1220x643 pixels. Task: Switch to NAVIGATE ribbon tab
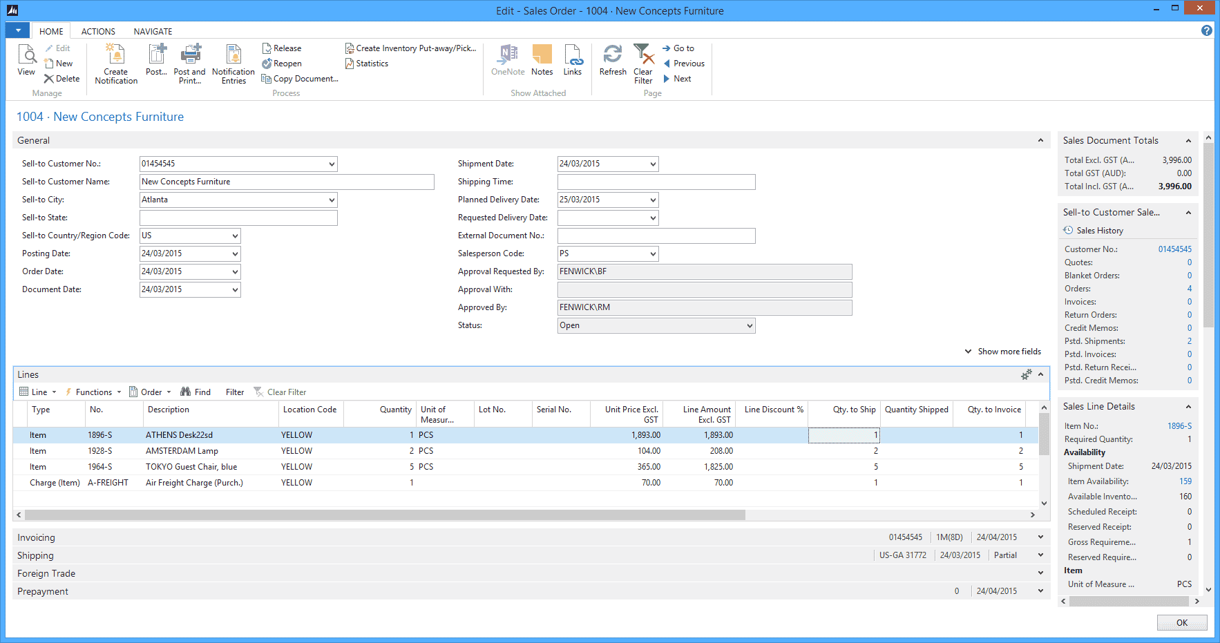coord(153,31)
